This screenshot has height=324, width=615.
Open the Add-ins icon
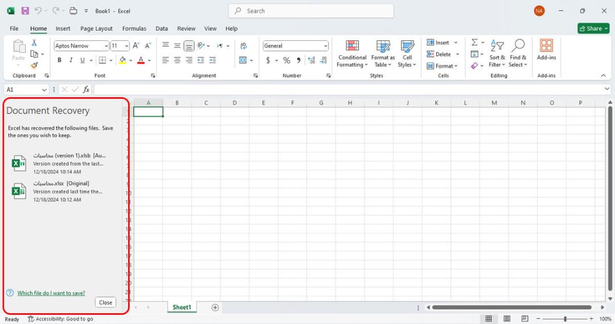546,49
